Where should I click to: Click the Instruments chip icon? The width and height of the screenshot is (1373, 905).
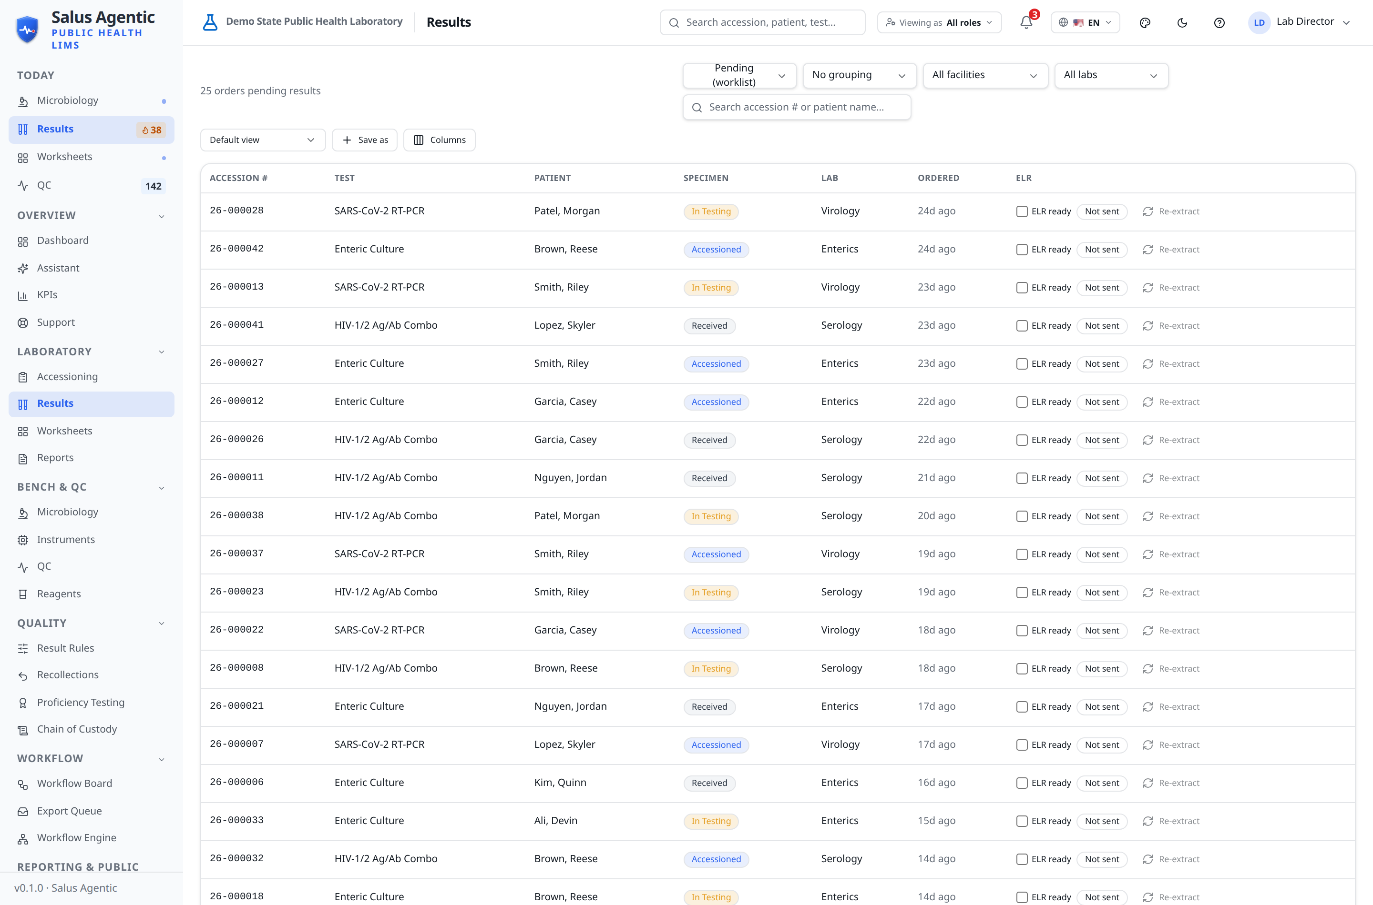coord(22,540)
